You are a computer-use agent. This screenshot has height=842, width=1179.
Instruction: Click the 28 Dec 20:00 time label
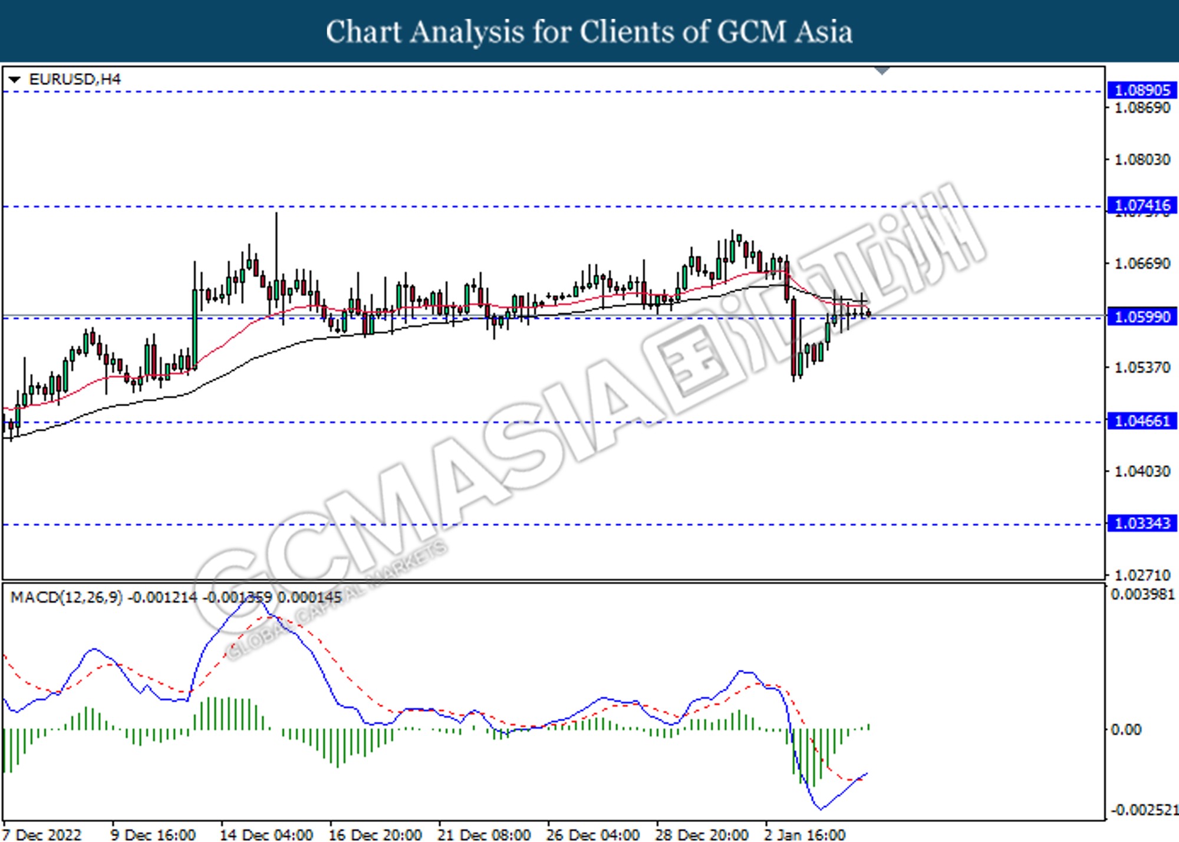[x=702, y=834]
